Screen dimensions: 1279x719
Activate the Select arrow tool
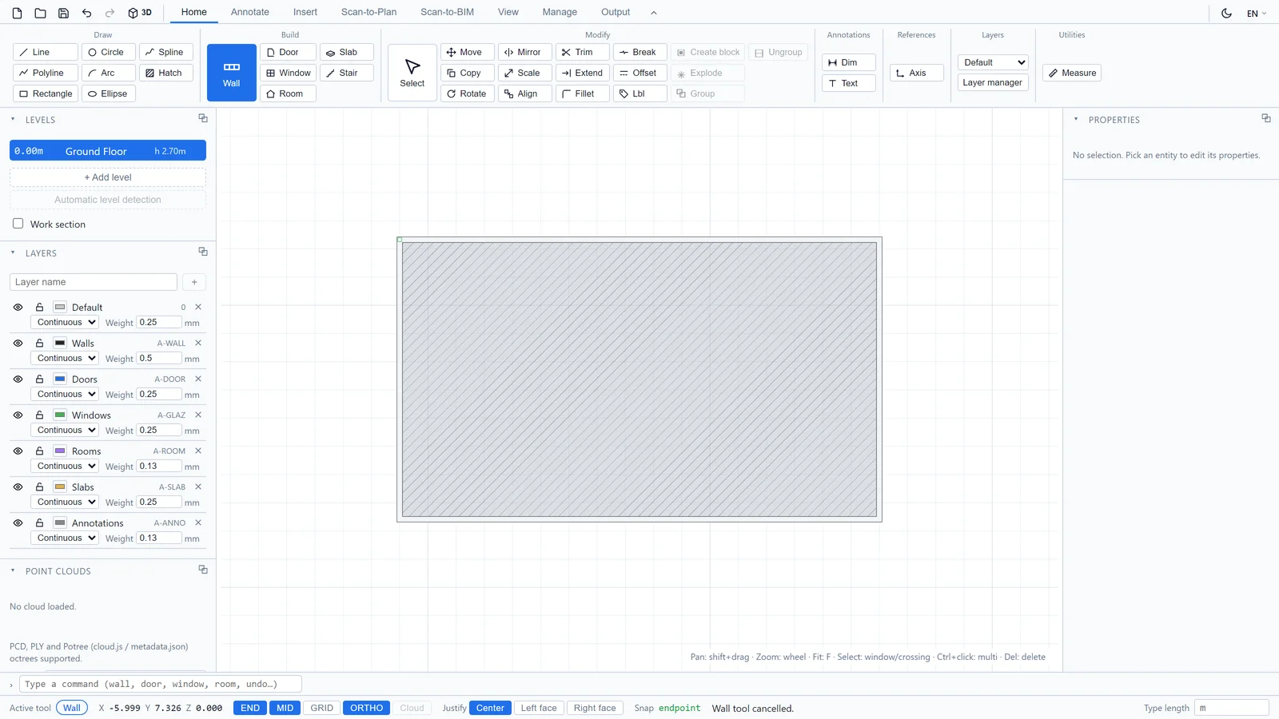pos(412,73)
